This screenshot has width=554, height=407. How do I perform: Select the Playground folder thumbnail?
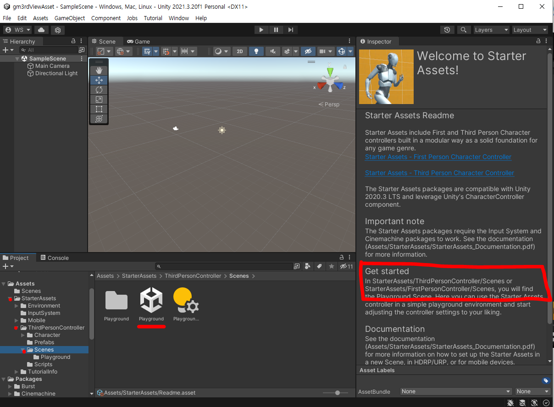116,300
